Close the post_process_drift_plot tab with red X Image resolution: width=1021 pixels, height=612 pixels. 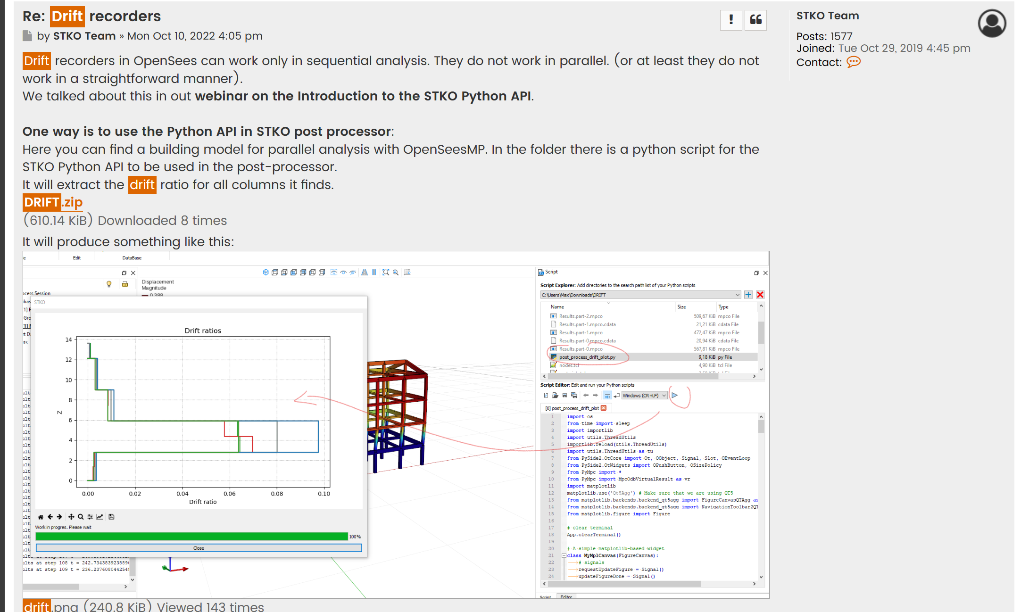pyautogui.click(x=604, y=408)
